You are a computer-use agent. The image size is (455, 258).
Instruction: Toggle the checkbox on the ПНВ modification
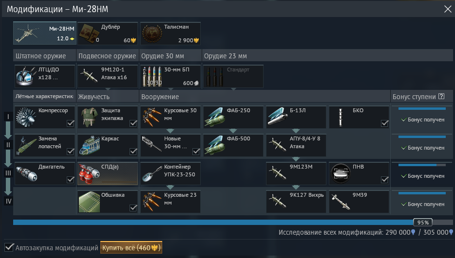384,180
